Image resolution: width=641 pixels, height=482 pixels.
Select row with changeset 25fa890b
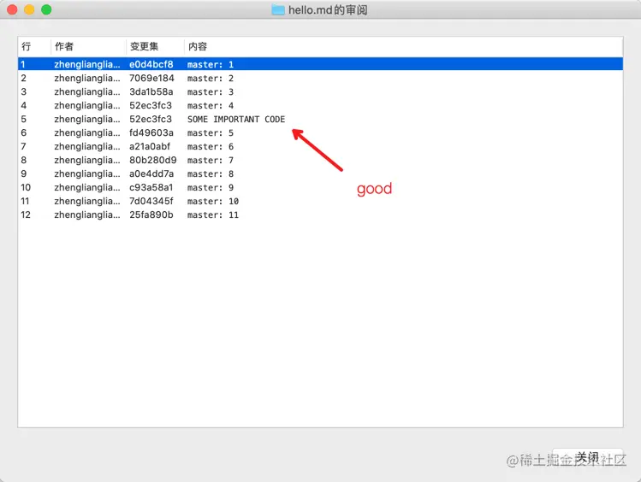[x=320, y=215]
